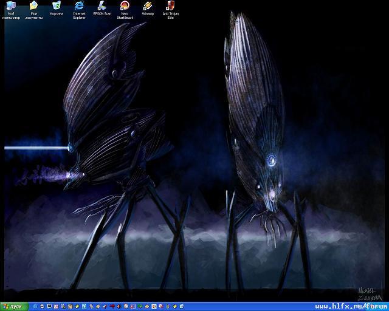Select the Winamp desktop shortcut

coord(148,9)
